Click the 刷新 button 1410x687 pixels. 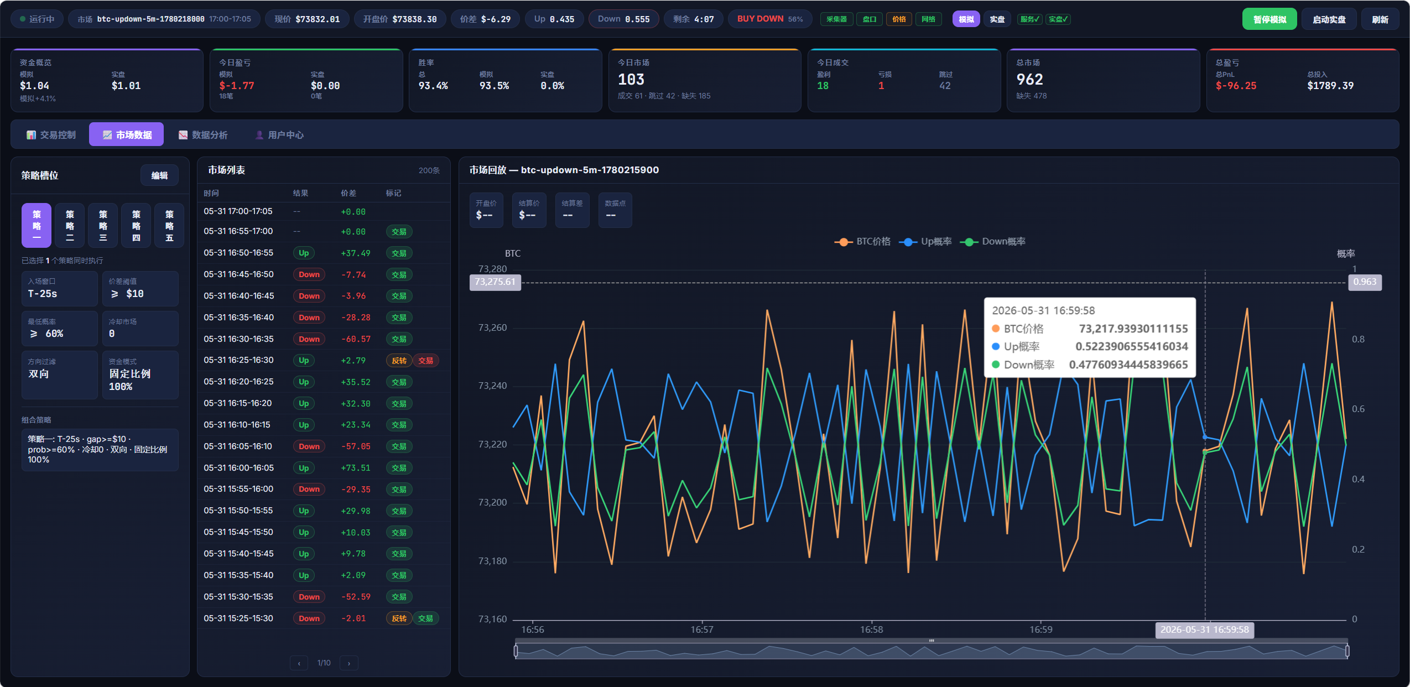(1380, 19)
